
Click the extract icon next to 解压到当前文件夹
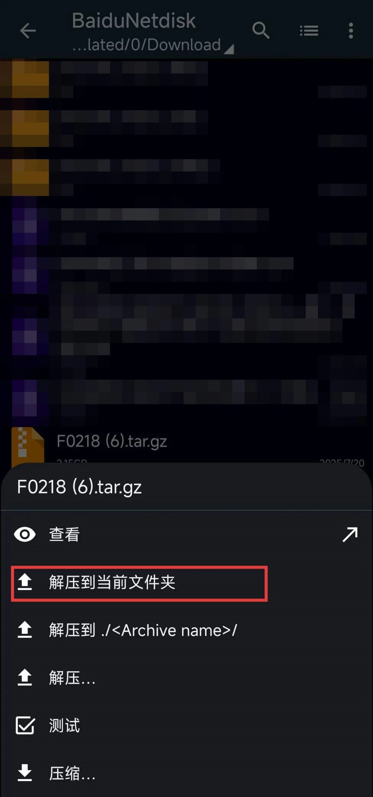coord(25,582)
